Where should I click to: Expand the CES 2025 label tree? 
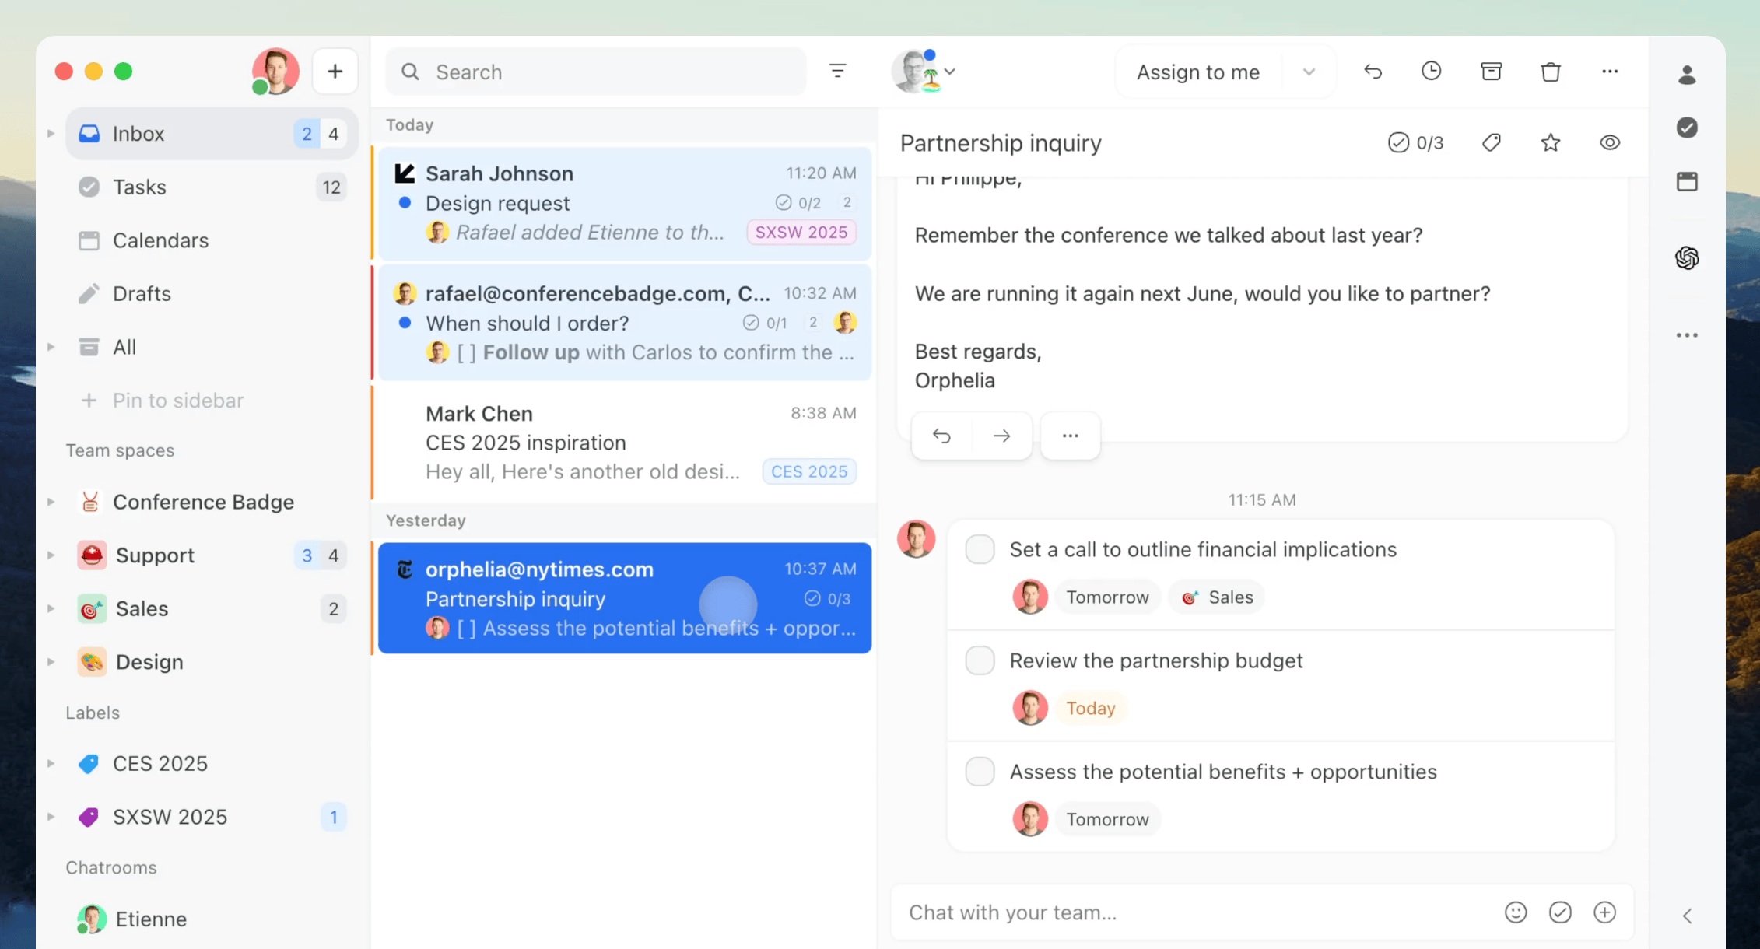(51, 763)
